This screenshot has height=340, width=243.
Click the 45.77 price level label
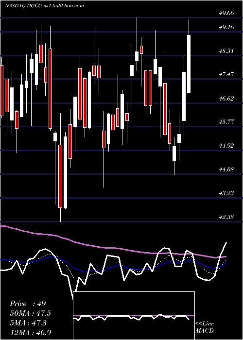(226, 122)
